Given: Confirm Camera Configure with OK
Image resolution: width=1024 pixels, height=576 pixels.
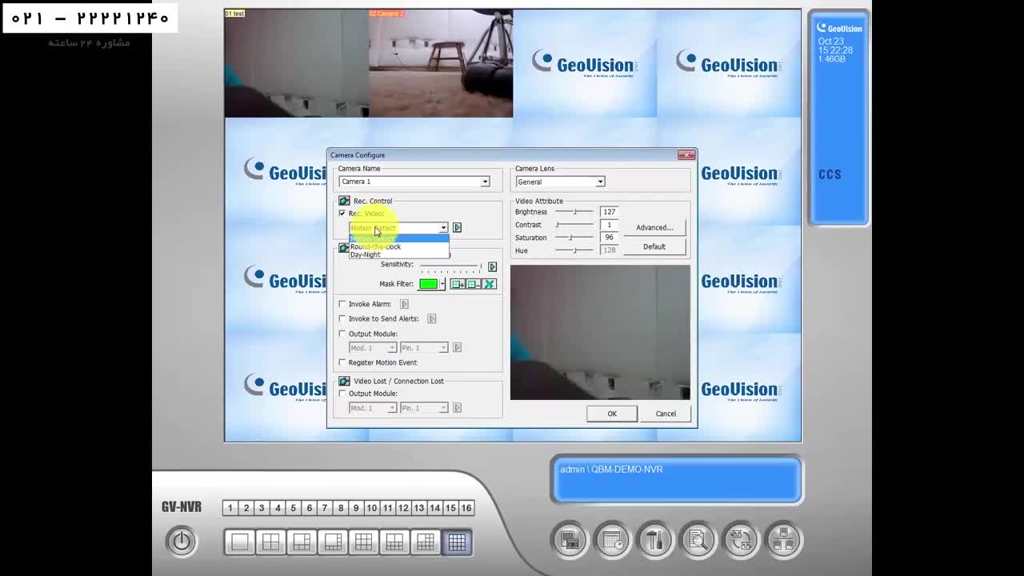Looking at the screenshot, I should pyautogui.click(x=612, y=414).
